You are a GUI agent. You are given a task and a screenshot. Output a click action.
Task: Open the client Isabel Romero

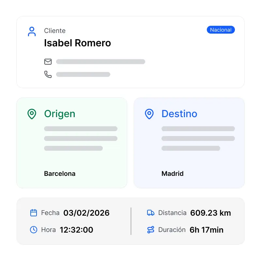(78, 43)
